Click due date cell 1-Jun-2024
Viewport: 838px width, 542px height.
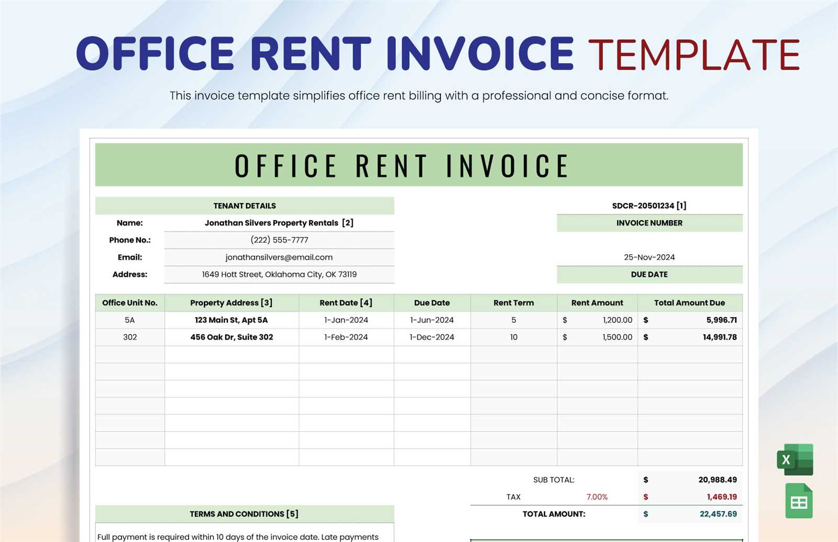coord(432,320)
